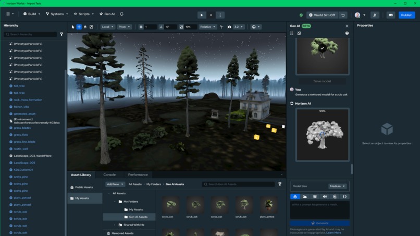420x236 pixels.
Task: Activate the move tool in viewport toolbar
Action: pyautogui.click(x=79, y=27)
